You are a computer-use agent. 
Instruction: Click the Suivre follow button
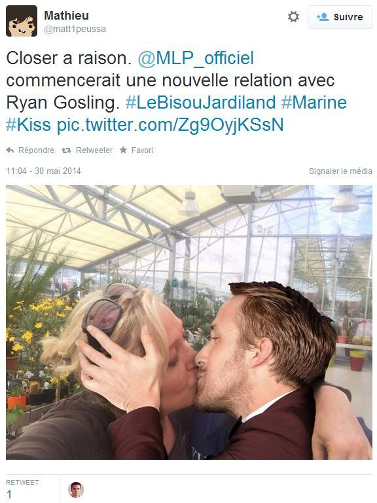(340, 17)
